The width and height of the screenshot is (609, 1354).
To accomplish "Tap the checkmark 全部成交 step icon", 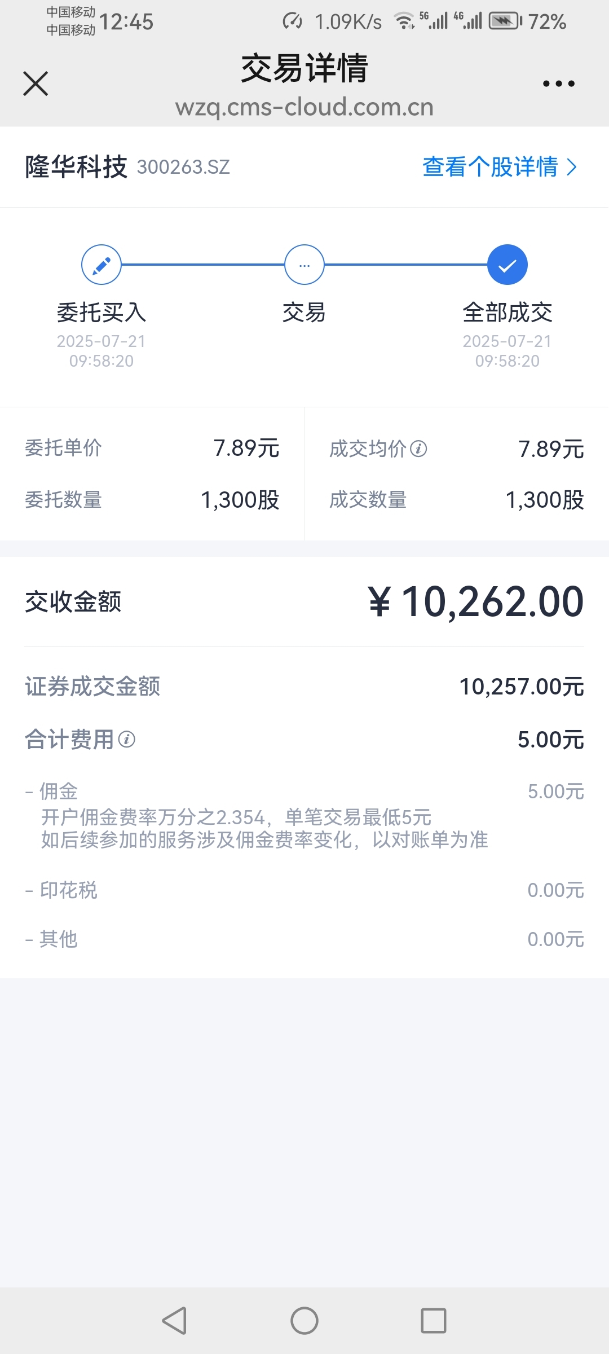I will (507, 265).
